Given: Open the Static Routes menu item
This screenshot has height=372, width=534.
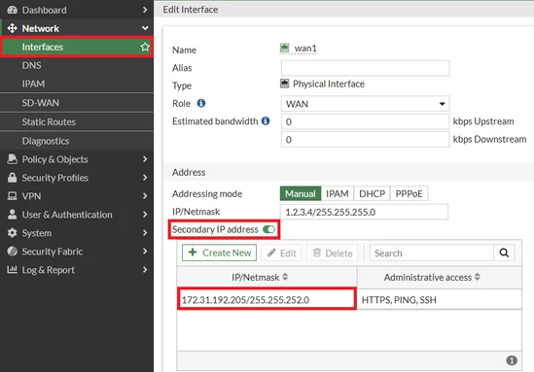Looking at the screenshot, I should [x=77, y=121].
